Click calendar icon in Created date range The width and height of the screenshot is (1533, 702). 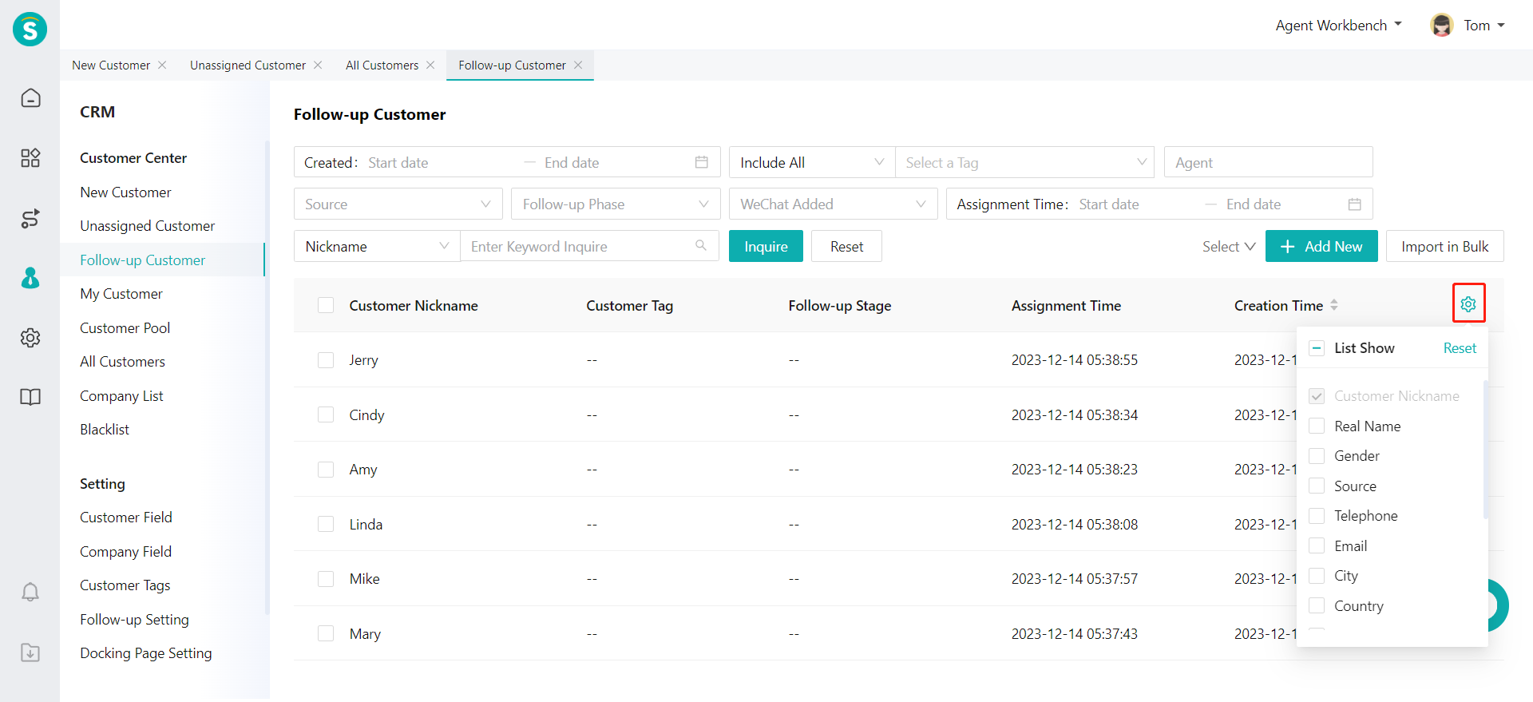702,162
